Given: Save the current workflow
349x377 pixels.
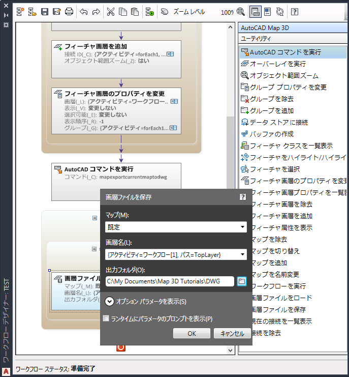Looking at the screenshot, I should coord(45,11).
